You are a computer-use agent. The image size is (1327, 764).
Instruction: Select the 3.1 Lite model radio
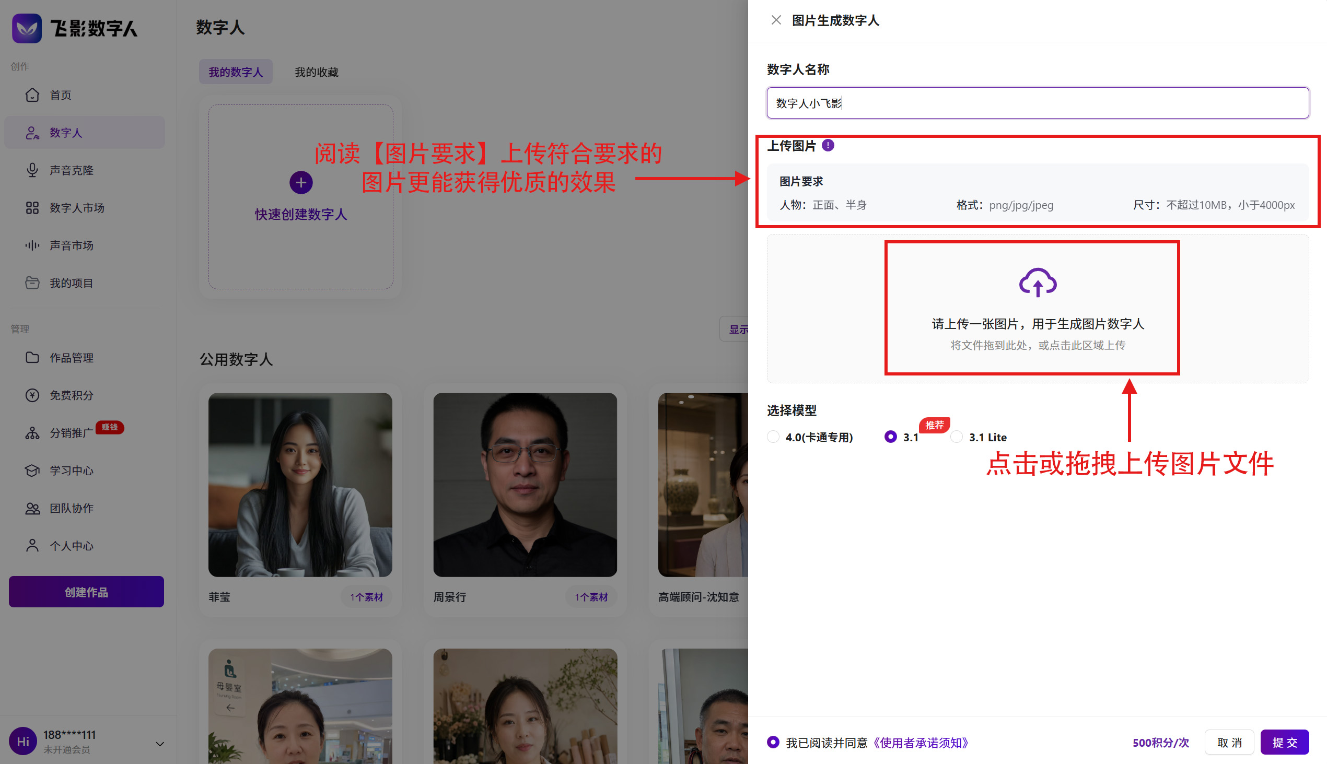pos(957,437)
